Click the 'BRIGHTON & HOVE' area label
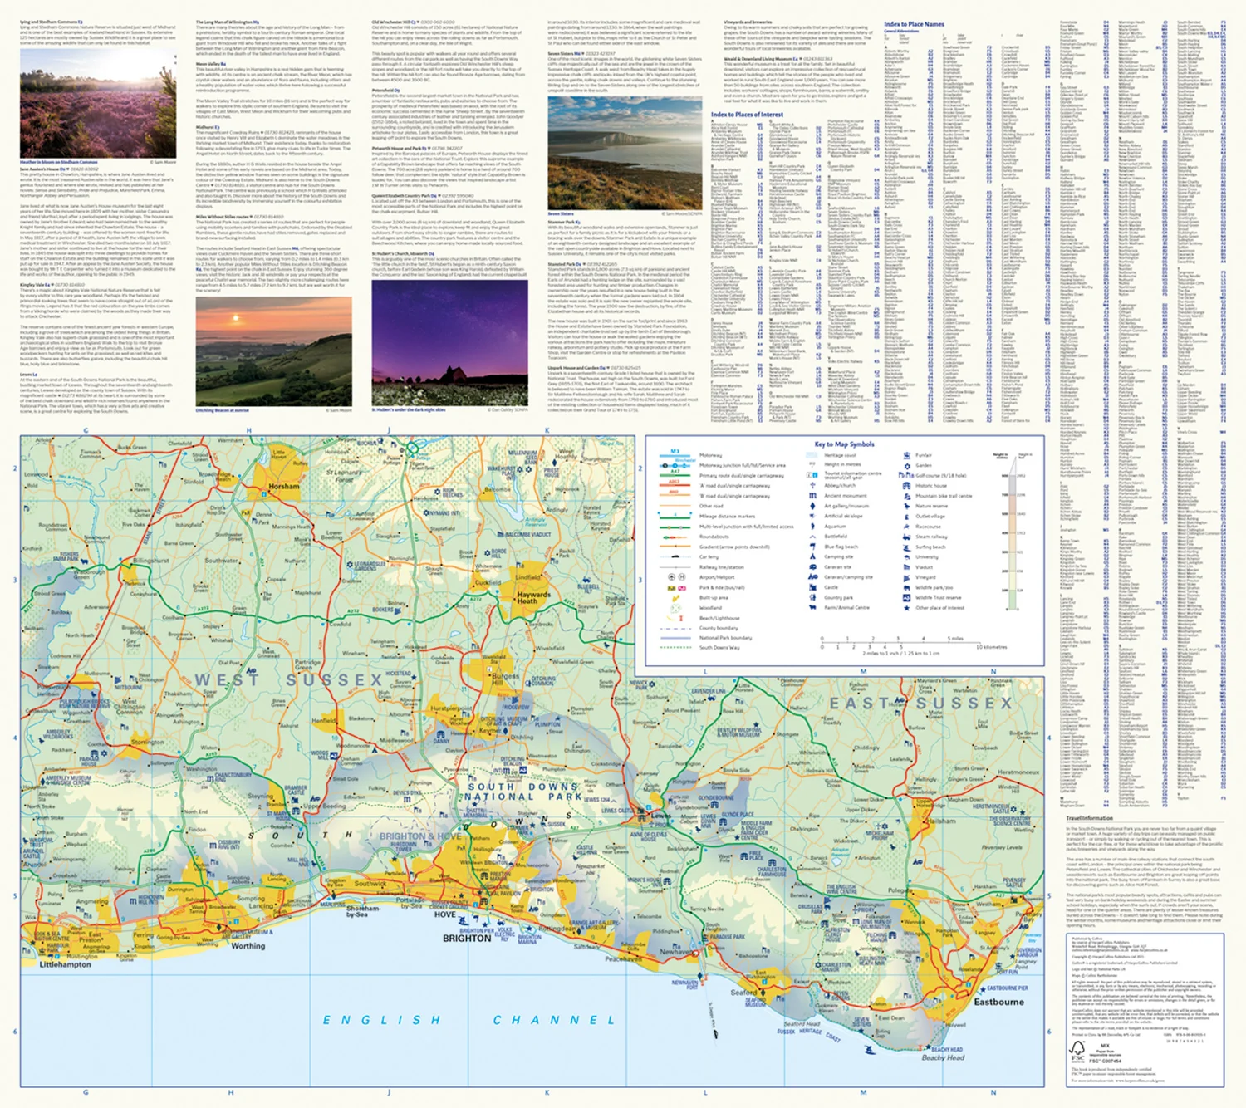The image size is (1246, 1108). coord(420,836)
